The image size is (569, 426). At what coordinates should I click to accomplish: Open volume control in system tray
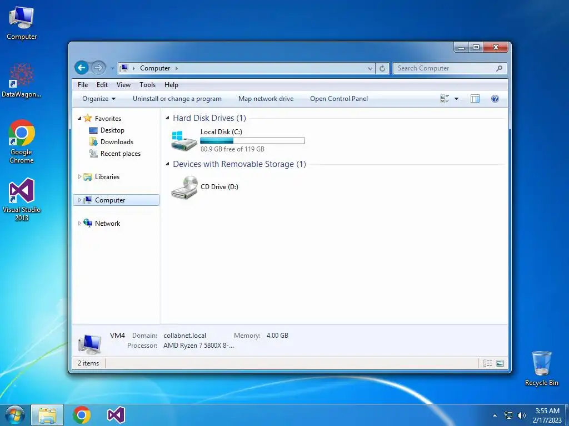coord(522,415)
